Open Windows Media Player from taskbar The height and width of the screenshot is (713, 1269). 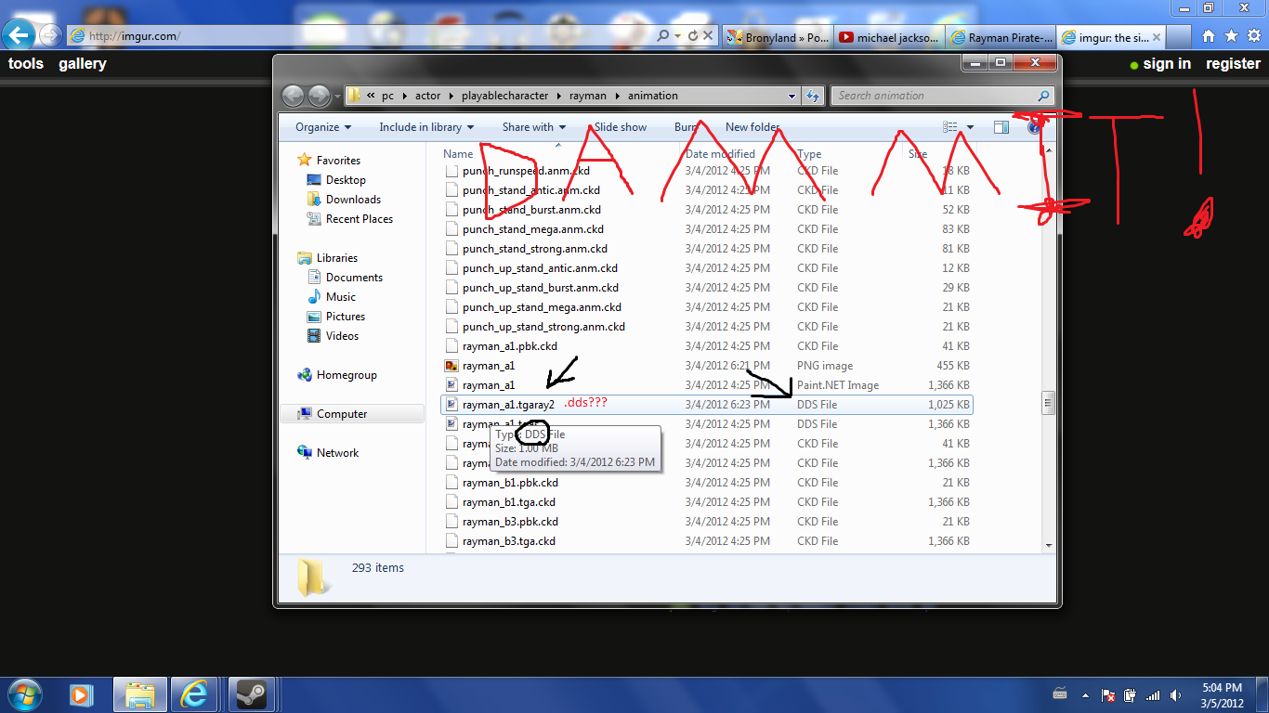pos(81,694)
